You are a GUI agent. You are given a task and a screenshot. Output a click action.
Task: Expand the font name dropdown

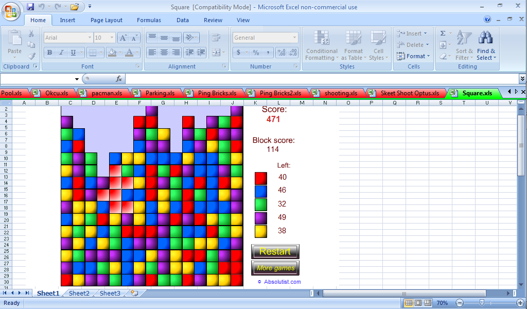click(90, 38)
